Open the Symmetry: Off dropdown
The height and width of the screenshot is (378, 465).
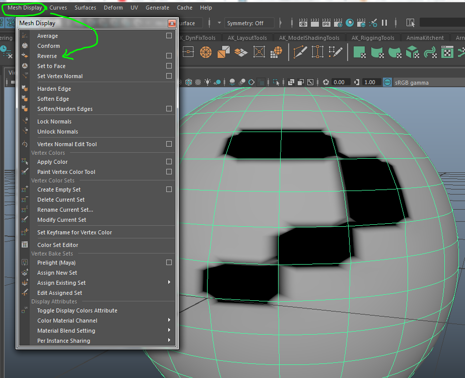tap(250, 23)
